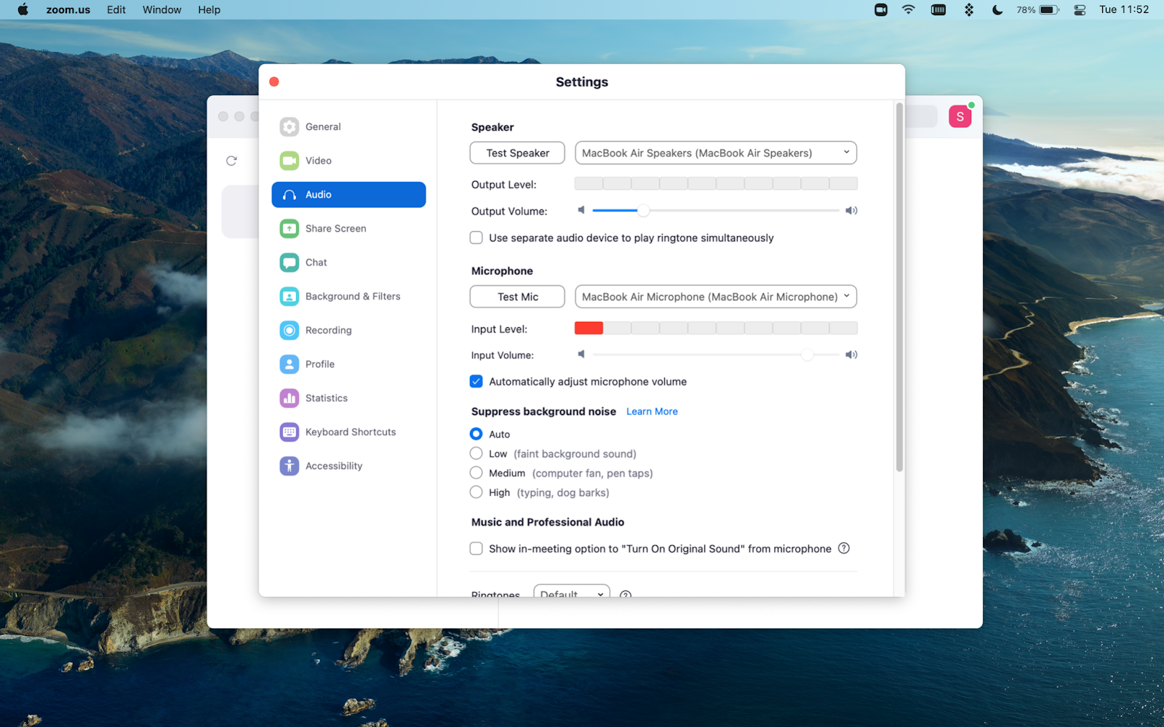Open Background & Filters icon
Viewport: 1164px width, 727px height.
click(289, 297)
